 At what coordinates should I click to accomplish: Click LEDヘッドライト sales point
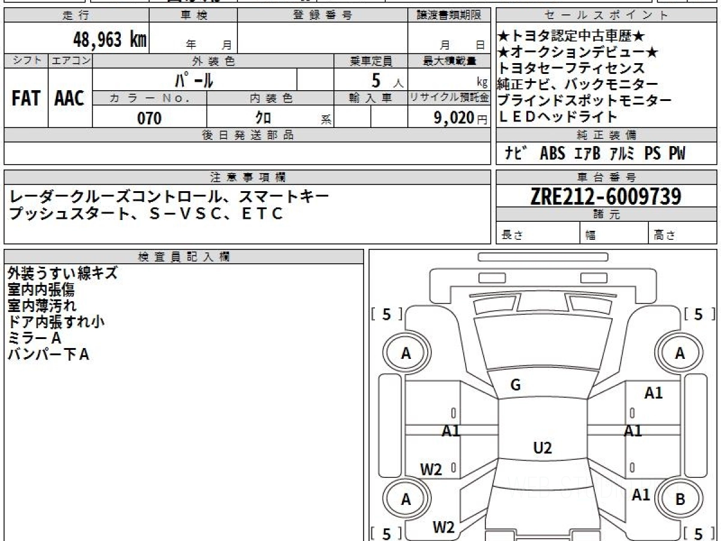pos(558,117)
